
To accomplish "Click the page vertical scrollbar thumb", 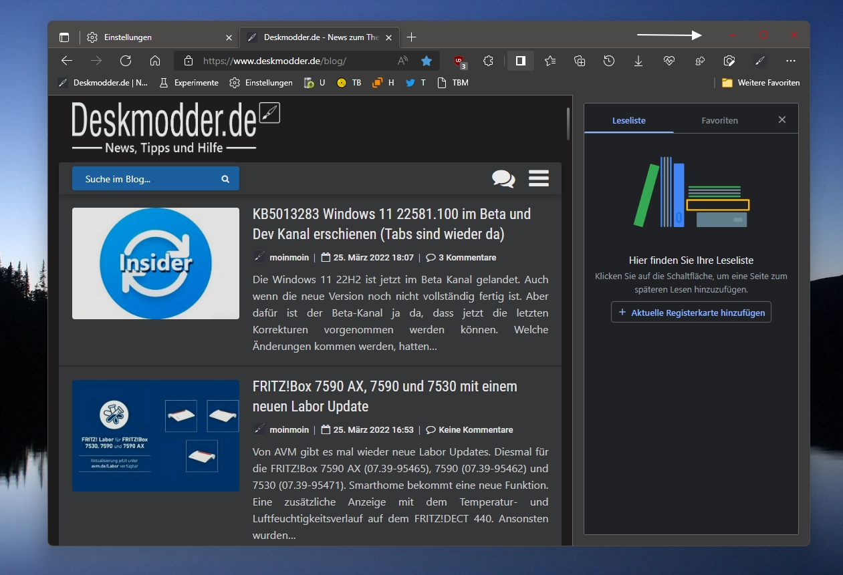I will coord(568,123).
